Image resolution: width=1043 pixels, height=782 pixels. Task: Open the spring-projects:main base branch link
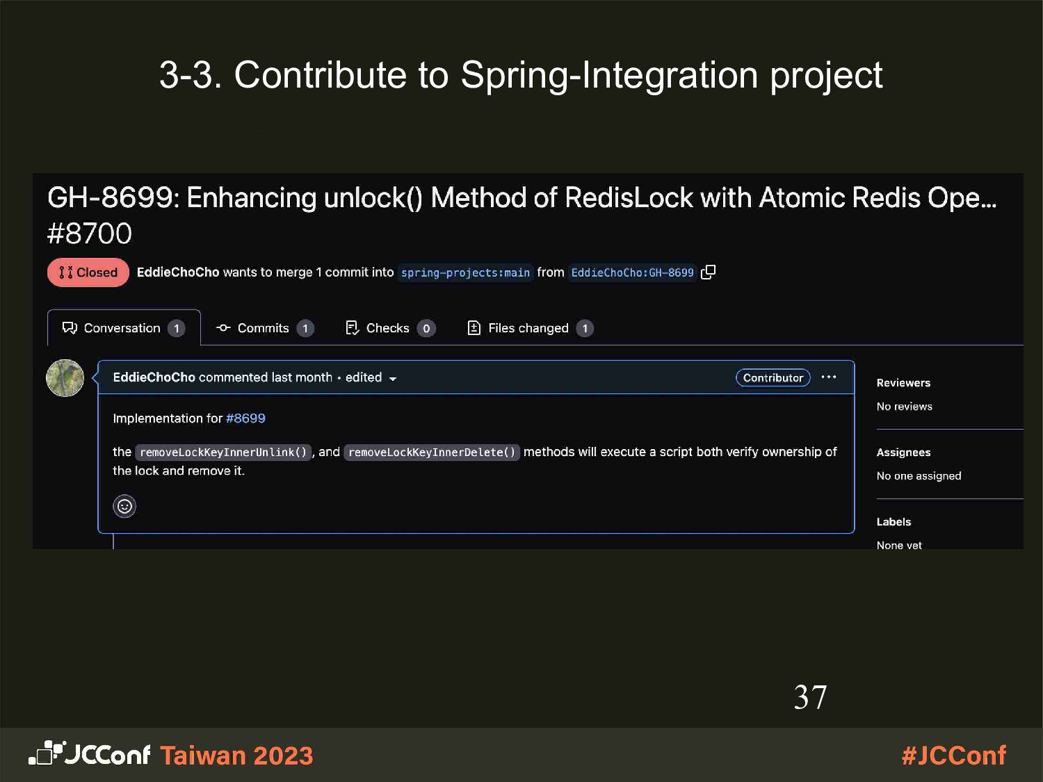coord(465,272)
